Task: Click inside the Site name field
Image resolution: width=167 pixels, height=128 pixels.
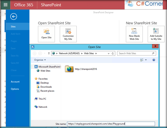Action: [111, 124]
